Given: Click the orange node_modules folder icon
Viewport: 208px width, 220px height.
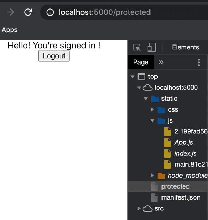Looking at the screenshot, I should click(x=161, y=176).
